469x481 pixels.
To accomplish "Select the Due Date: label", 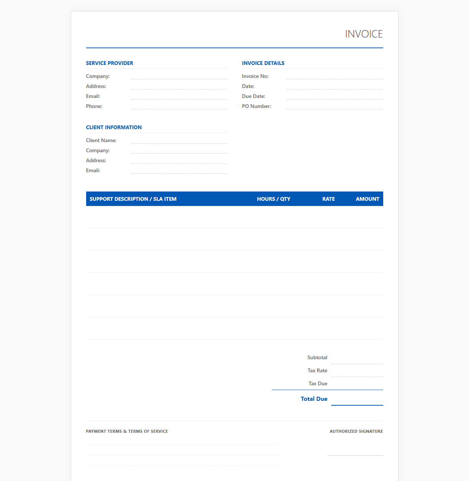I will (x=254, y=96).
